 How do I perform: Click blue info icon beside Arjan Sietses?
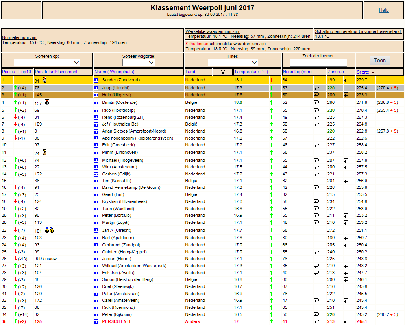(96, 131)
